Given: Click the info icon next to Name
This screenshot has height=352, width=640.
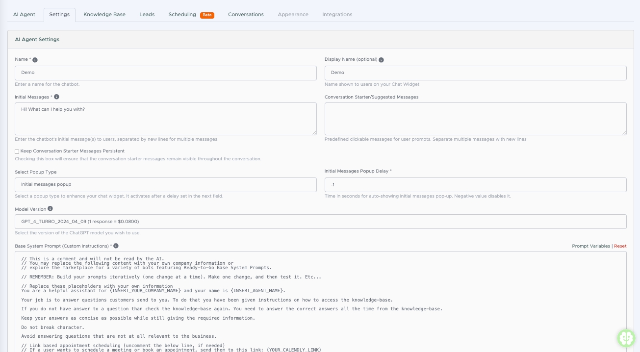Looking at the screenshot, I should (x=35, y=60).
